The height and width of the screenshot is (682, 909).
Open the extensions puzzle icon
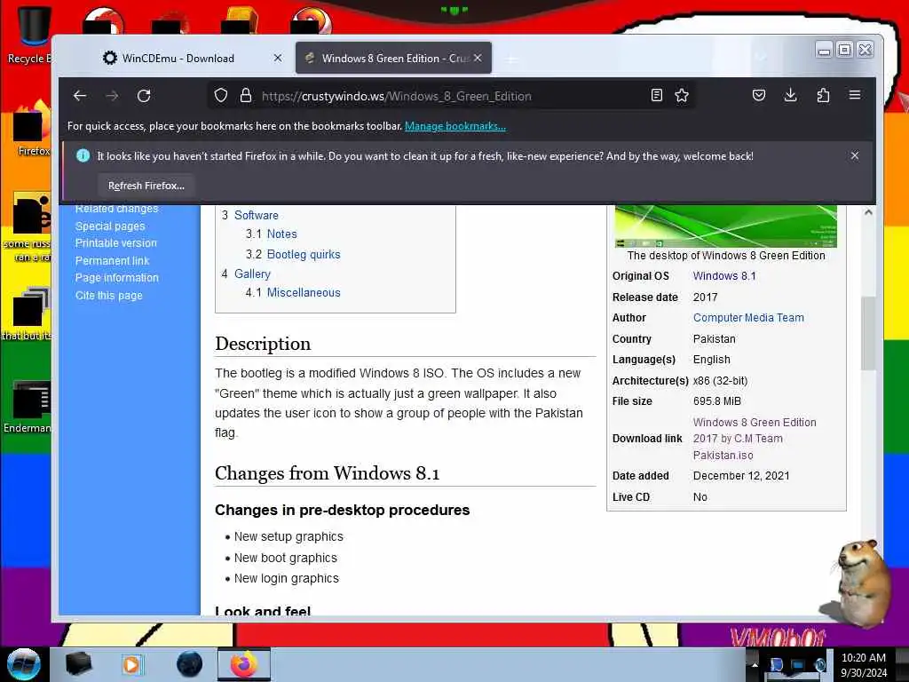tap(823, 95)
